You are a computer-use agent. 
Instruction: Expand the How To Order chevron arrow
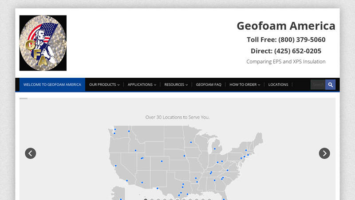tap(259, 85)
